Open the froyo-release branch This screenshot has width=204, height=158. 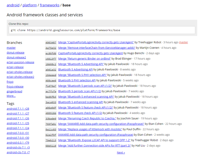click(x=15, y=86)
